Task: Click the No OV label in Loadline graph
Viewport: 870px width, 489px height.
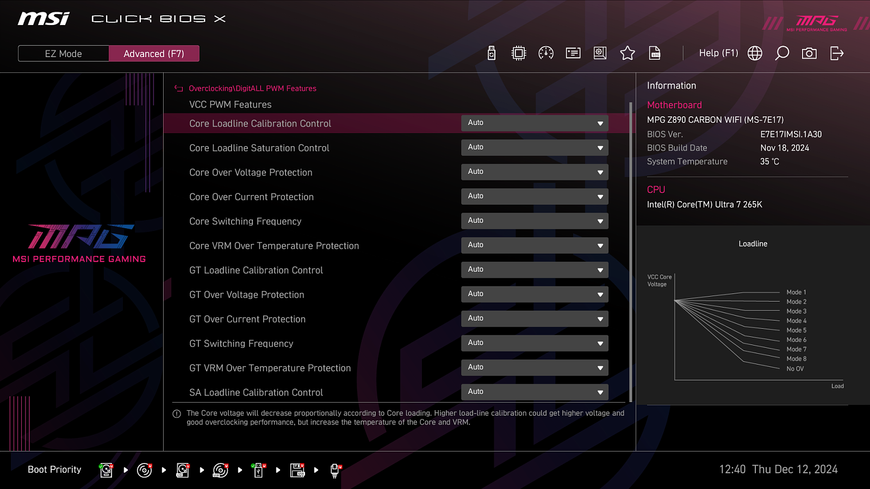Action: click(795, 369)
